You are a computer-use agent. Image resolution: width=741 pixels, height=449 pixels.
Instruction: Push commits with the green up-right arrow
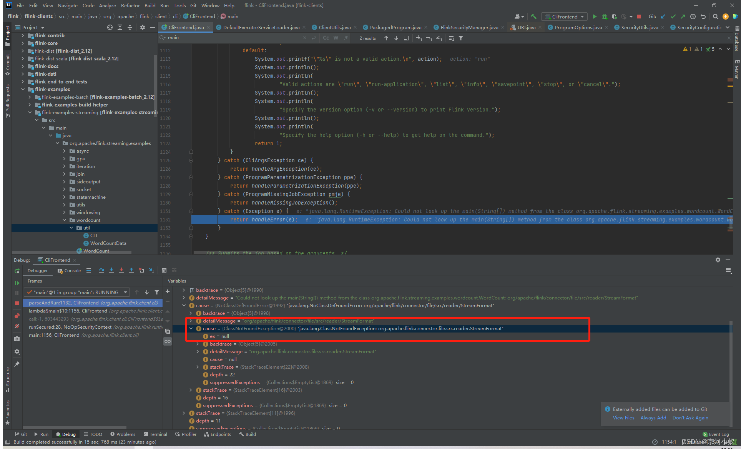coord(683,17)
